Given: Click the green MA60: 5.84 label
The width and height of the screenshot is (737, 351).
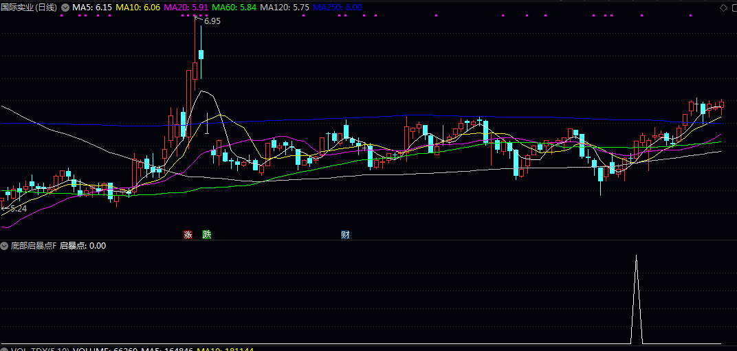Looking at the screenshot, I should [234, 8].
